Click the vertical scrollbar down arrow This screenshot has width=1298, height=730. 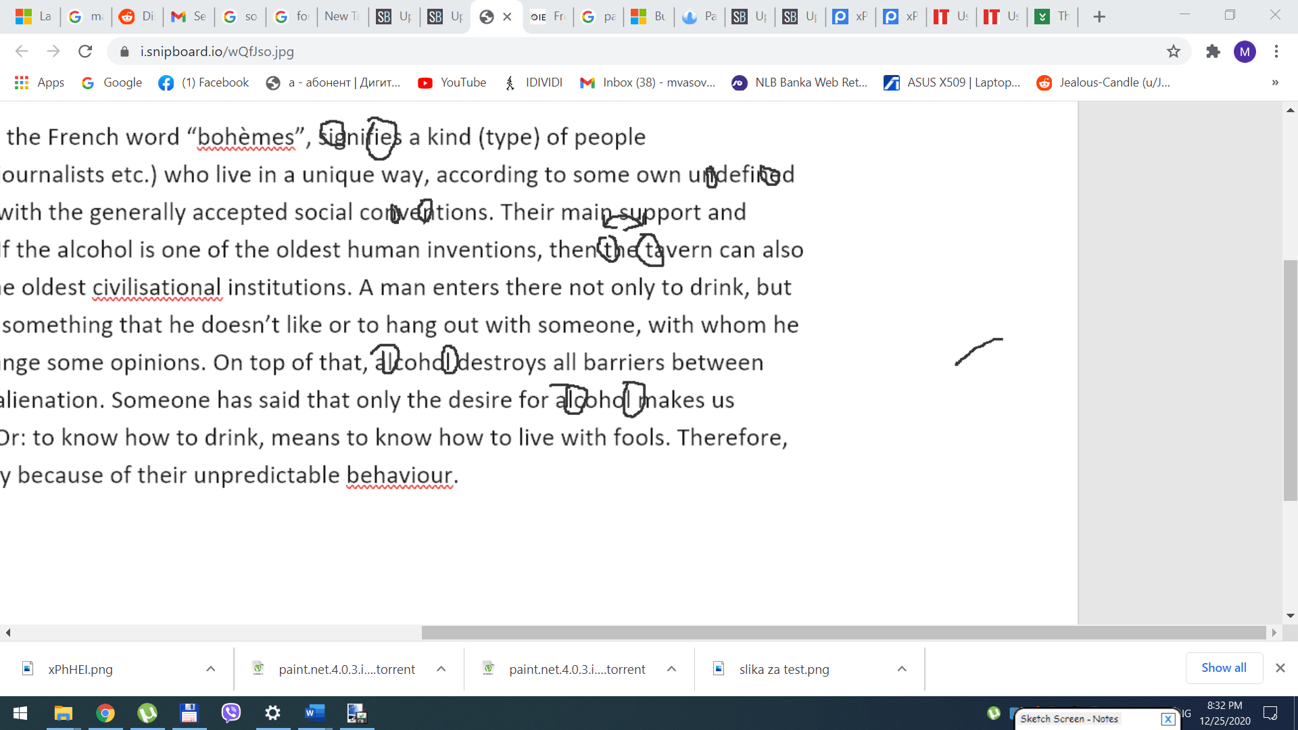[1291, 615]
